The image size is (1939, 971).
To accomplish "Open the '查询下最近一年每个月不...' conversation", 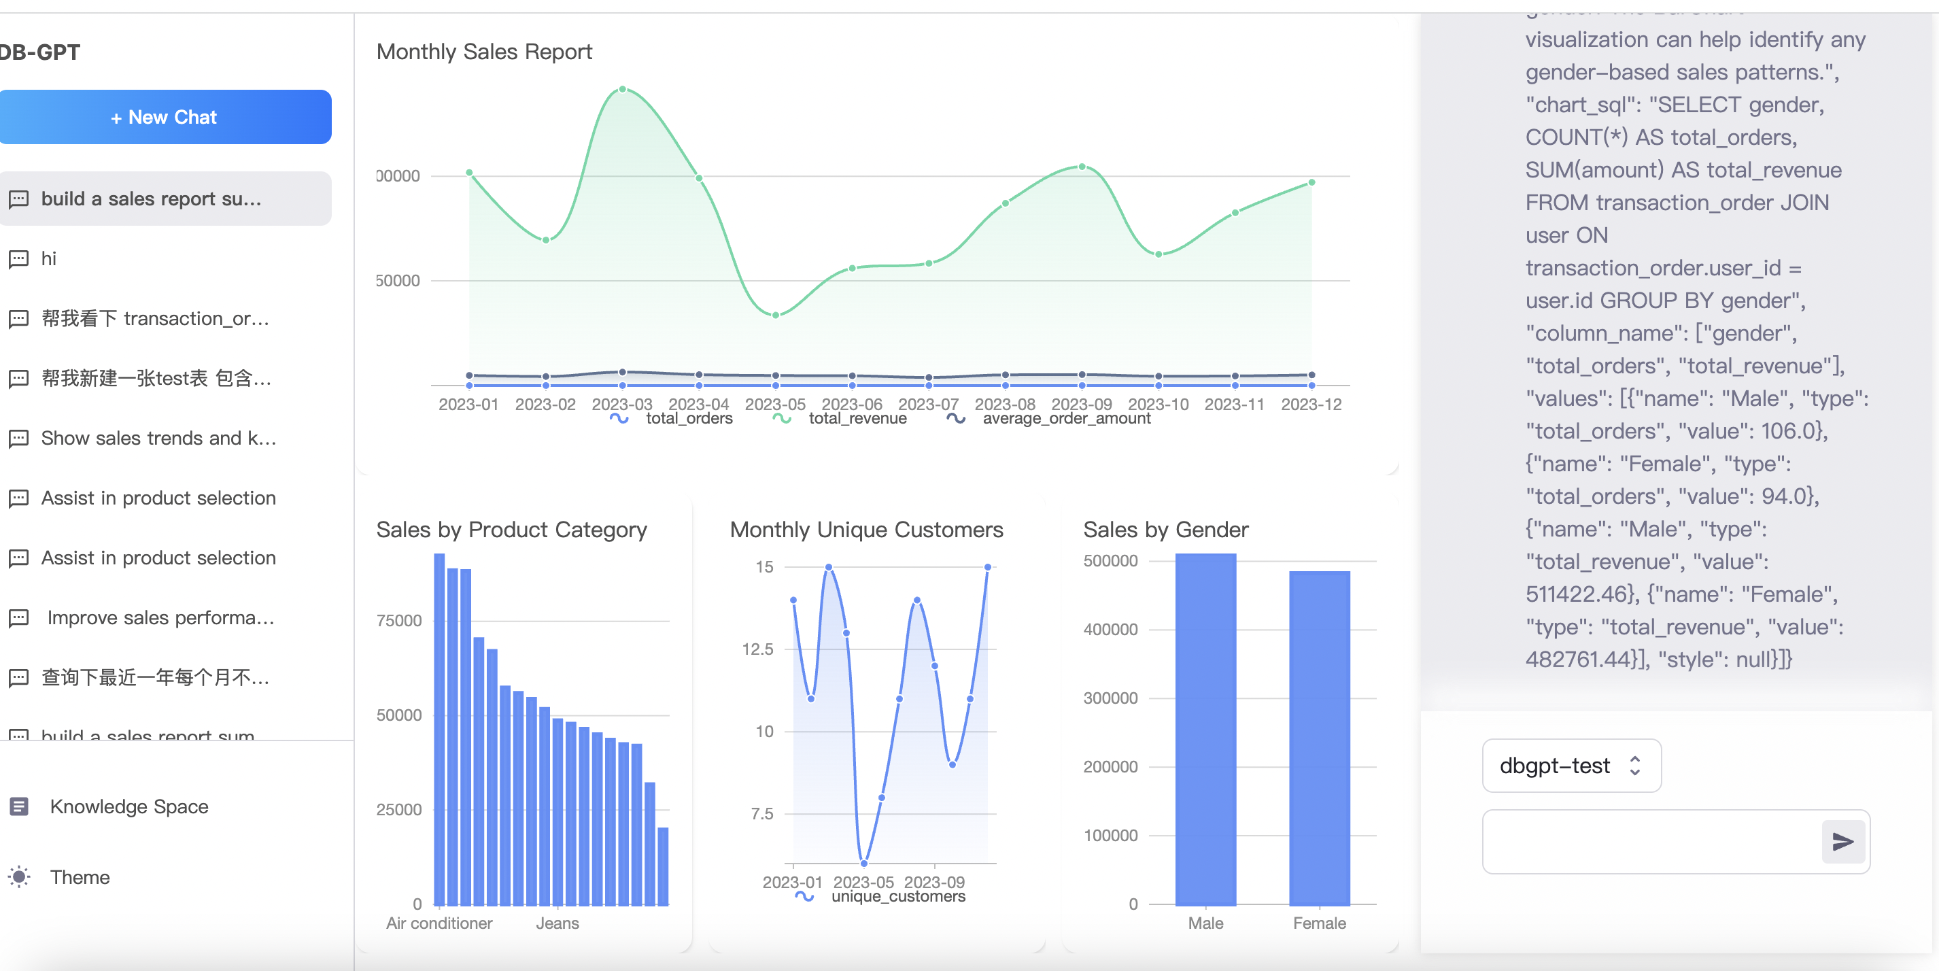I will (154, 677).
